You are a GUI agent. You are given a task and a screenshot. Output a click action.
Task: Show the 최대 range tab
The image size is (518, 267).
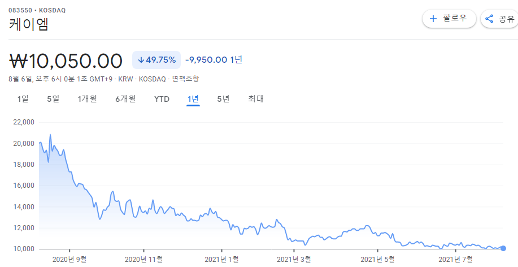(x=256, y=99)
